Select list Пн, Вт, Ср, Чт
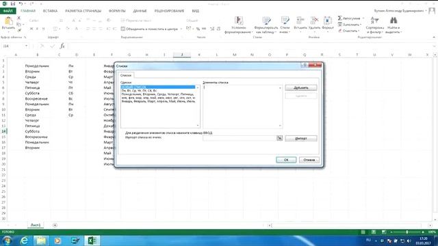Viewport: 438px width, 246px height. tap(158, 91)
